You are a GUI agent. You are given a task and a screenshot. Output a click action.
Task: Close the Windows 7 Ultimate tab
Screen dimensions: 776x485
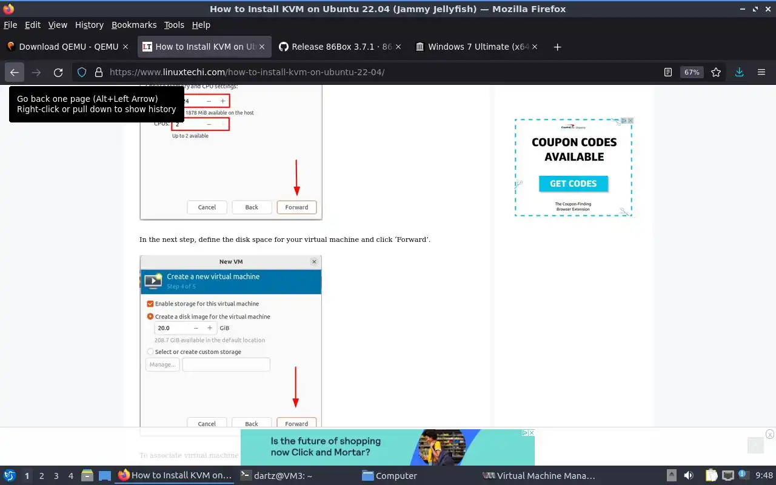[535, 47]
